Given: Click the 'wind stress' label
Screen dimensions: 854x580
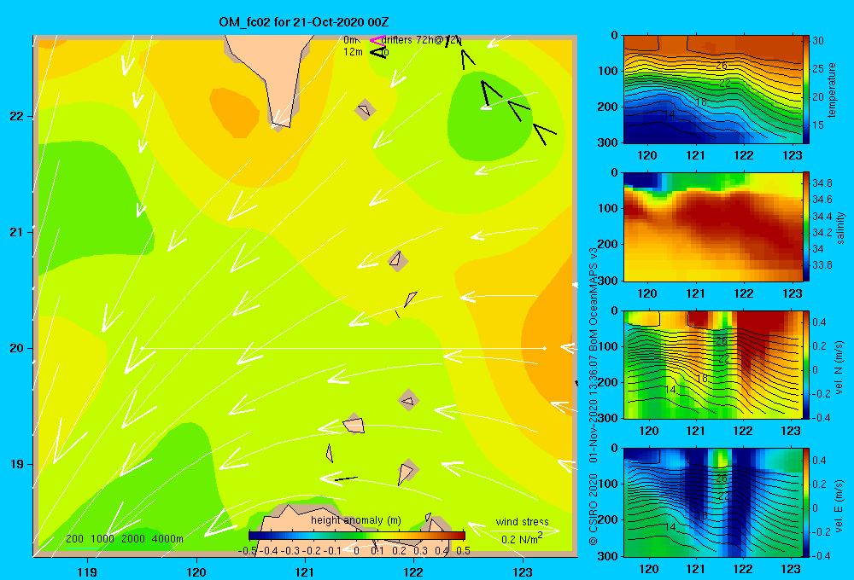Looking at the screenshot, I should coord(522,521).
